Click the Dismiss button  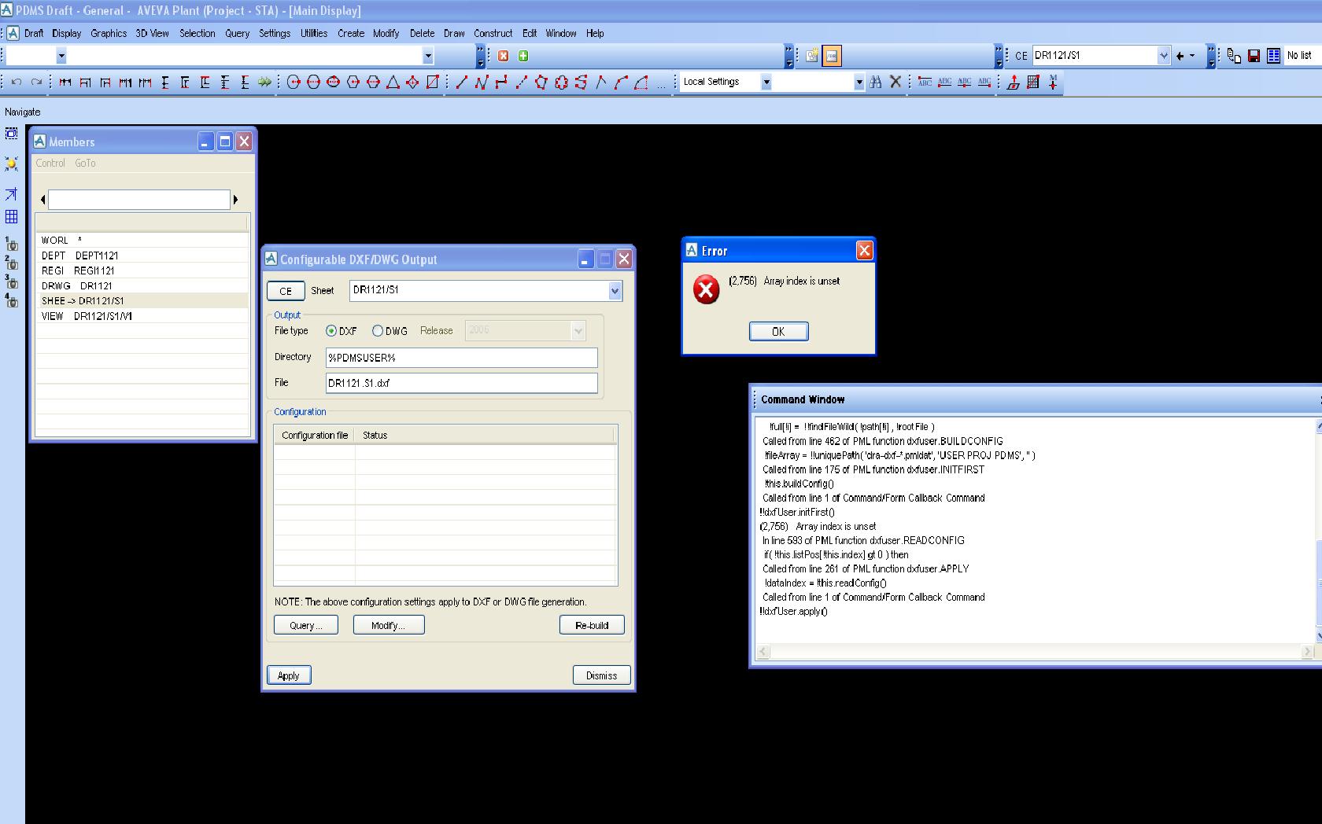pos(601,675)
